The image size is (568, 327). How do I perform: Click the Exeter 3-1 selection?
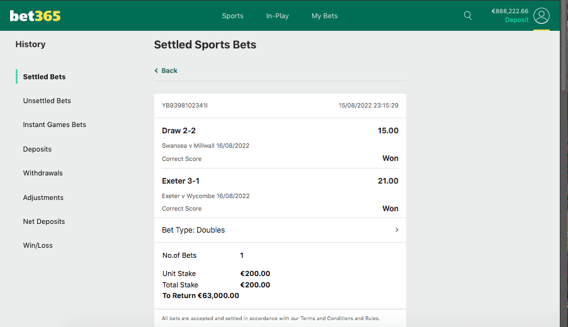click(x=180, y=181)
